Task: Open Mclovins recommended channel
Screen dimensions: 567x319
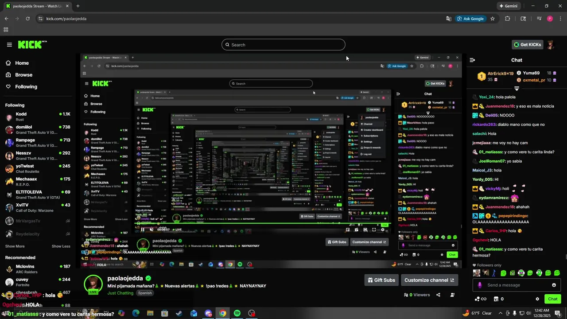Action: tap(38, 269)
